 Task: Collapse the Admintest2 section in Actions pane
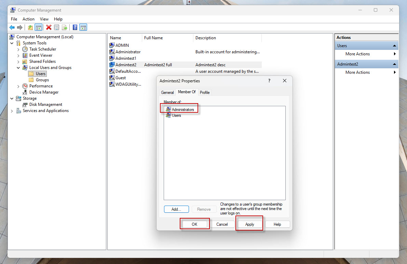click(x=394, y=64)
